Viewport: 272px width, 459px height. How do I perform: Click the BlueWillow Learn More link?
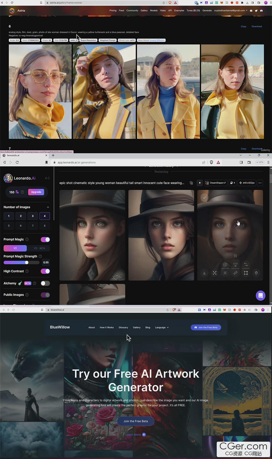[x=135, y=435]
